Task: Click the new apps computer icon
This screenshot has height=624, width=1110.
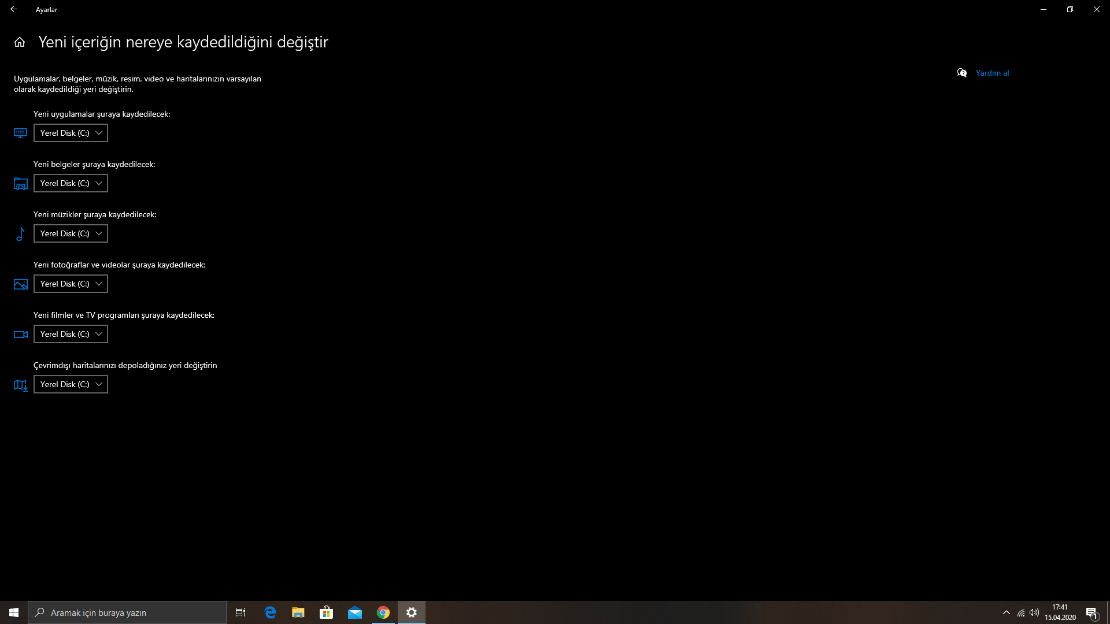Action: [20, 133]
